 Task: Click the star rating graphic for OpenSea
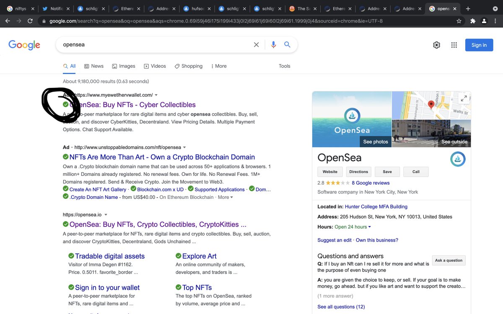338,183
